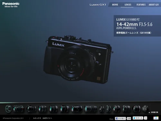Pick the eleventh lens thumbnail in strip
This screenshot has height=121, width=161.
coord(116,109)
